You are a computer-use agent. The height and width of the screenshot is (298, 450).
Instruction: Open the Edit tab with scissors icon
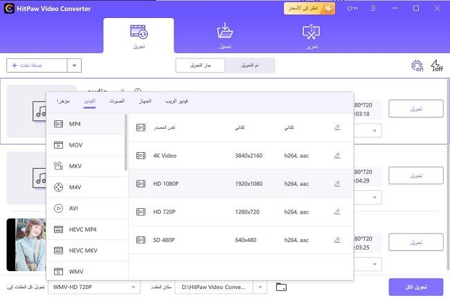pyautogui.click(x=312, y=35)
